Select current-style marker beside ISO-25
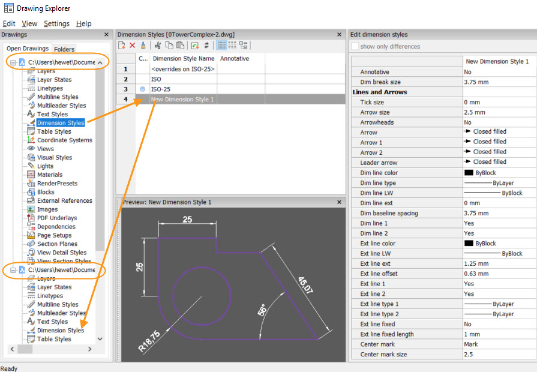The image size is (537, 372). point(142,89)
